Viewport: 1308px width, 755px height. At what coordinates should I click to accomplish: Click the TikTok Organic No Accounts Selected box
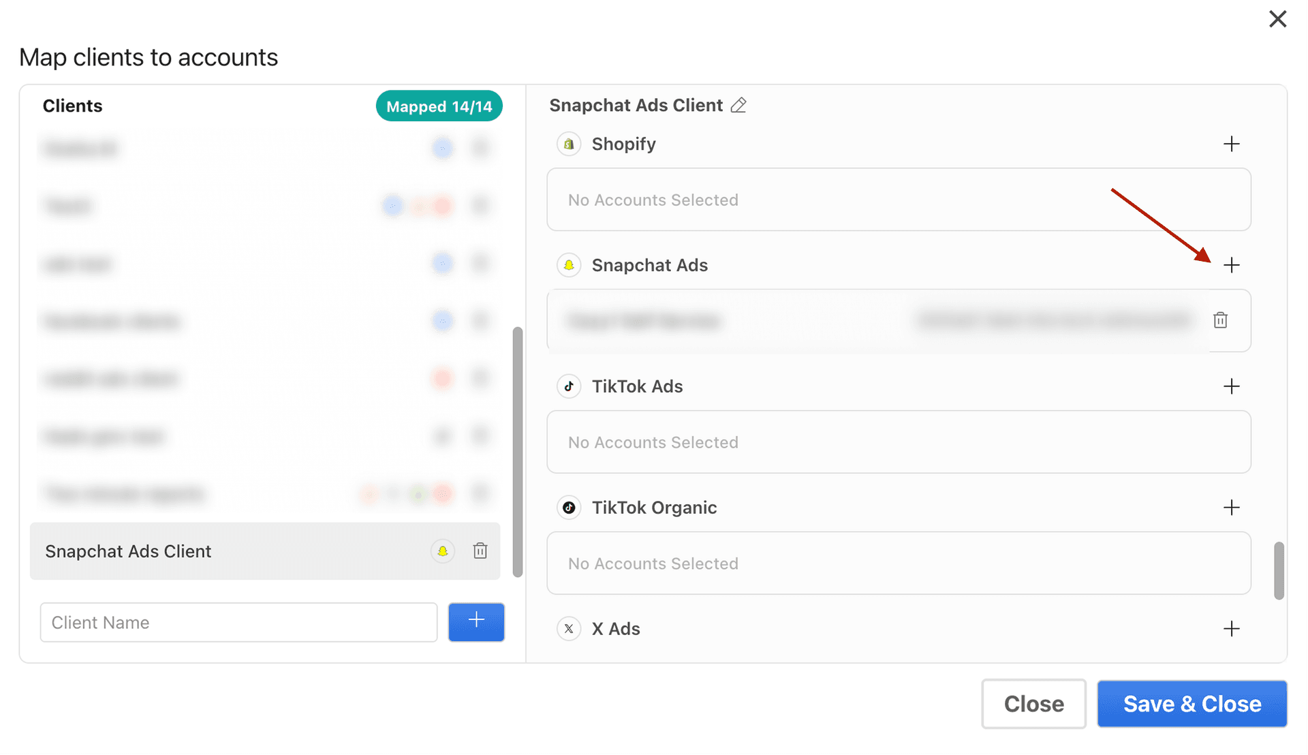pos(899,564)
